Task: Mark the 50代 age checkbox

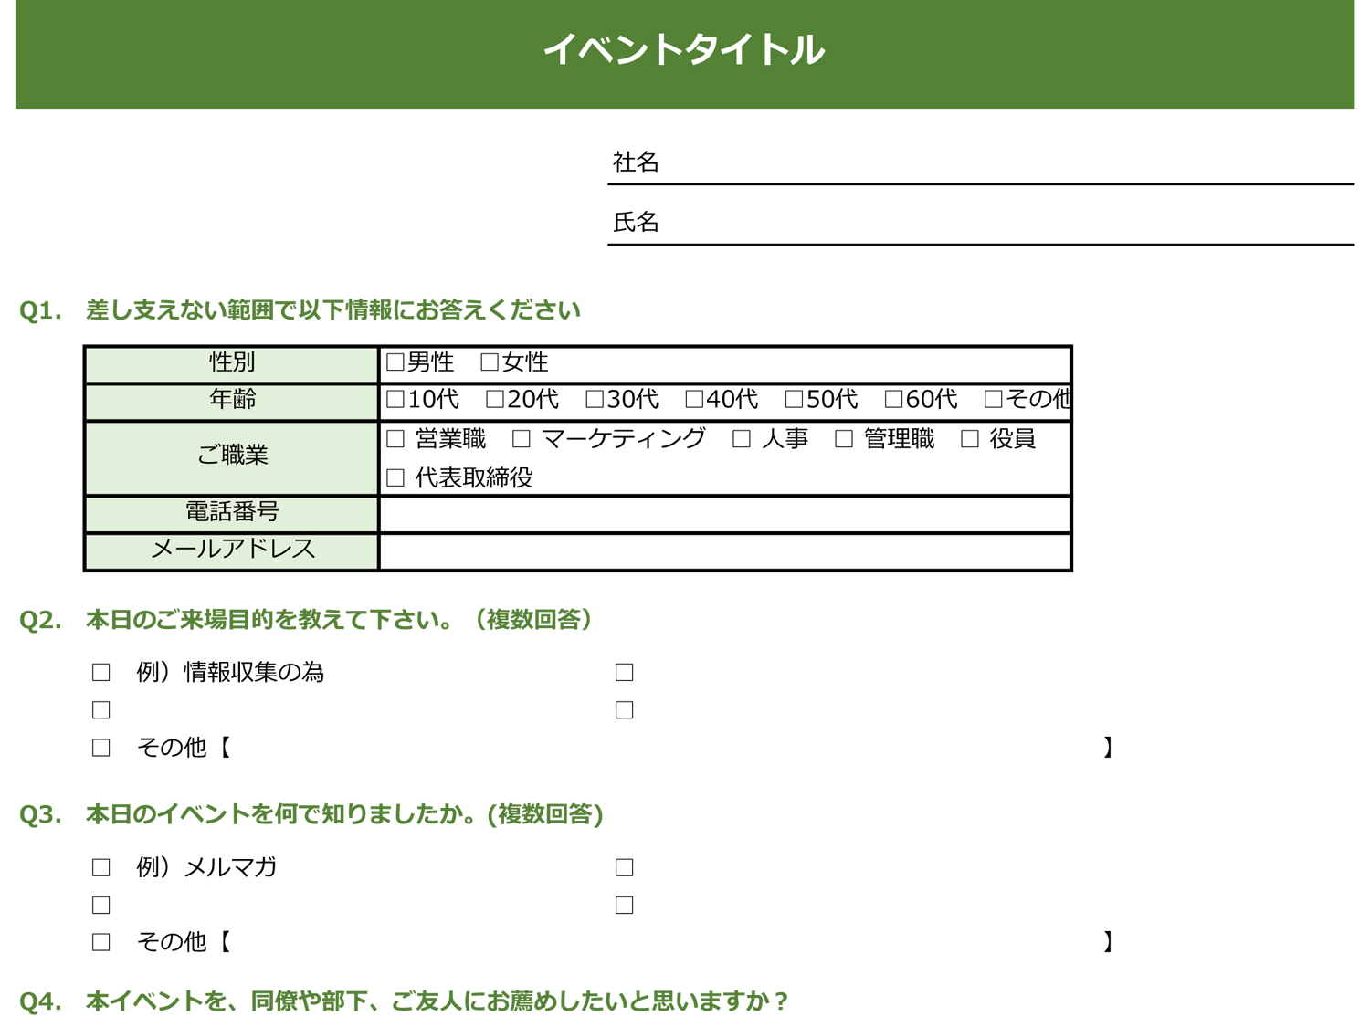Action: 794,399
